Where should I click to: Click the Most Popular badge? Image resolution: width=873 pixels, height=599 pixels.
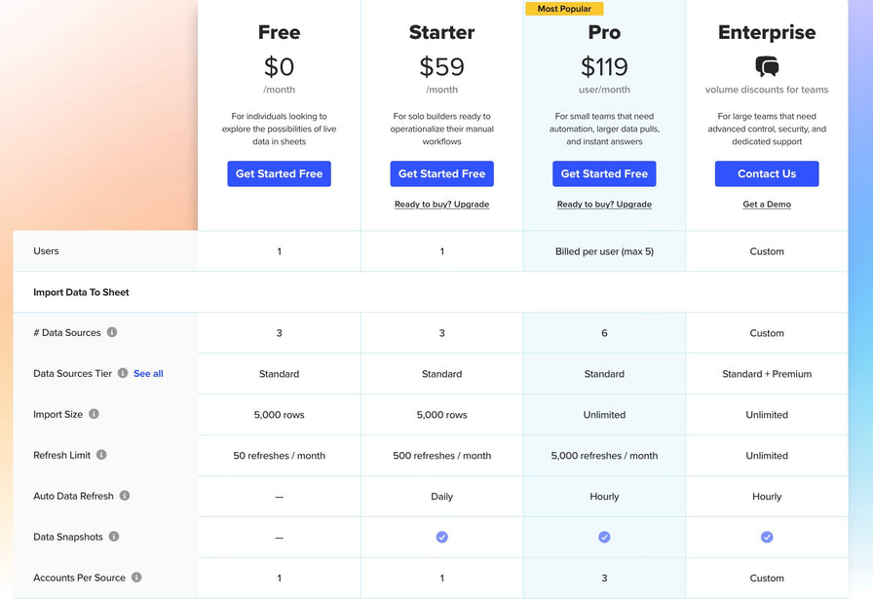(x=564, y=9)
